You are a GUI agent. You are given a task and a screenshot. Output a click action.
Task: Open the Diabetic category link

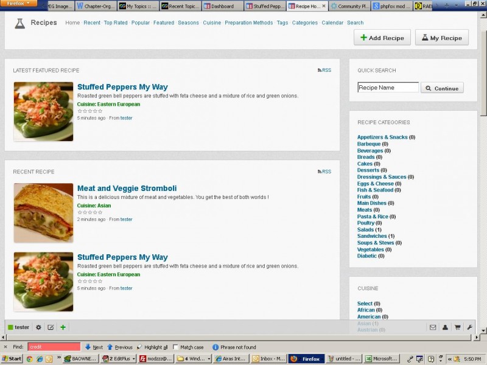(367, 256)
